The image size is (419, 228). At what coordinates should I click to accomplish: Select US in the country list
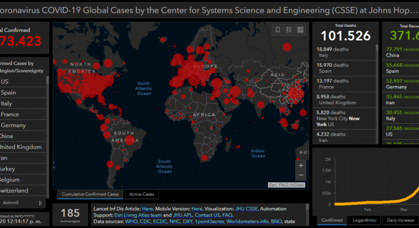(23, 82)
